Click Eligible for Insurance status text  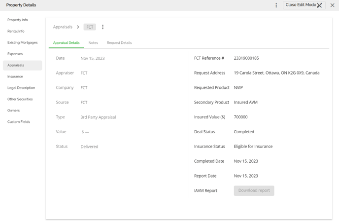[x=253, y=147]
